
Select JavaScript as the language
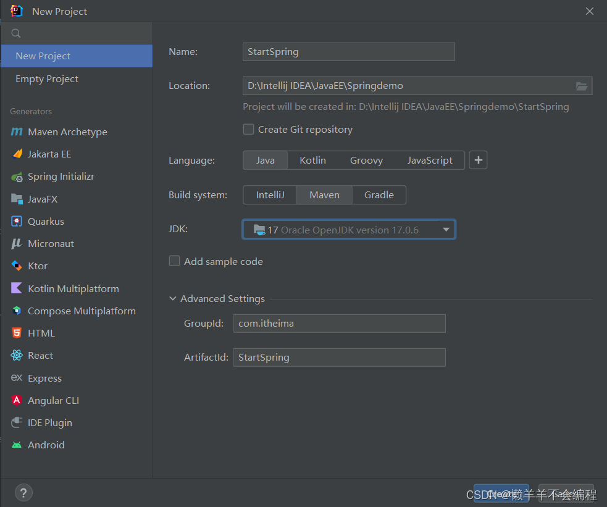point(430,160)
